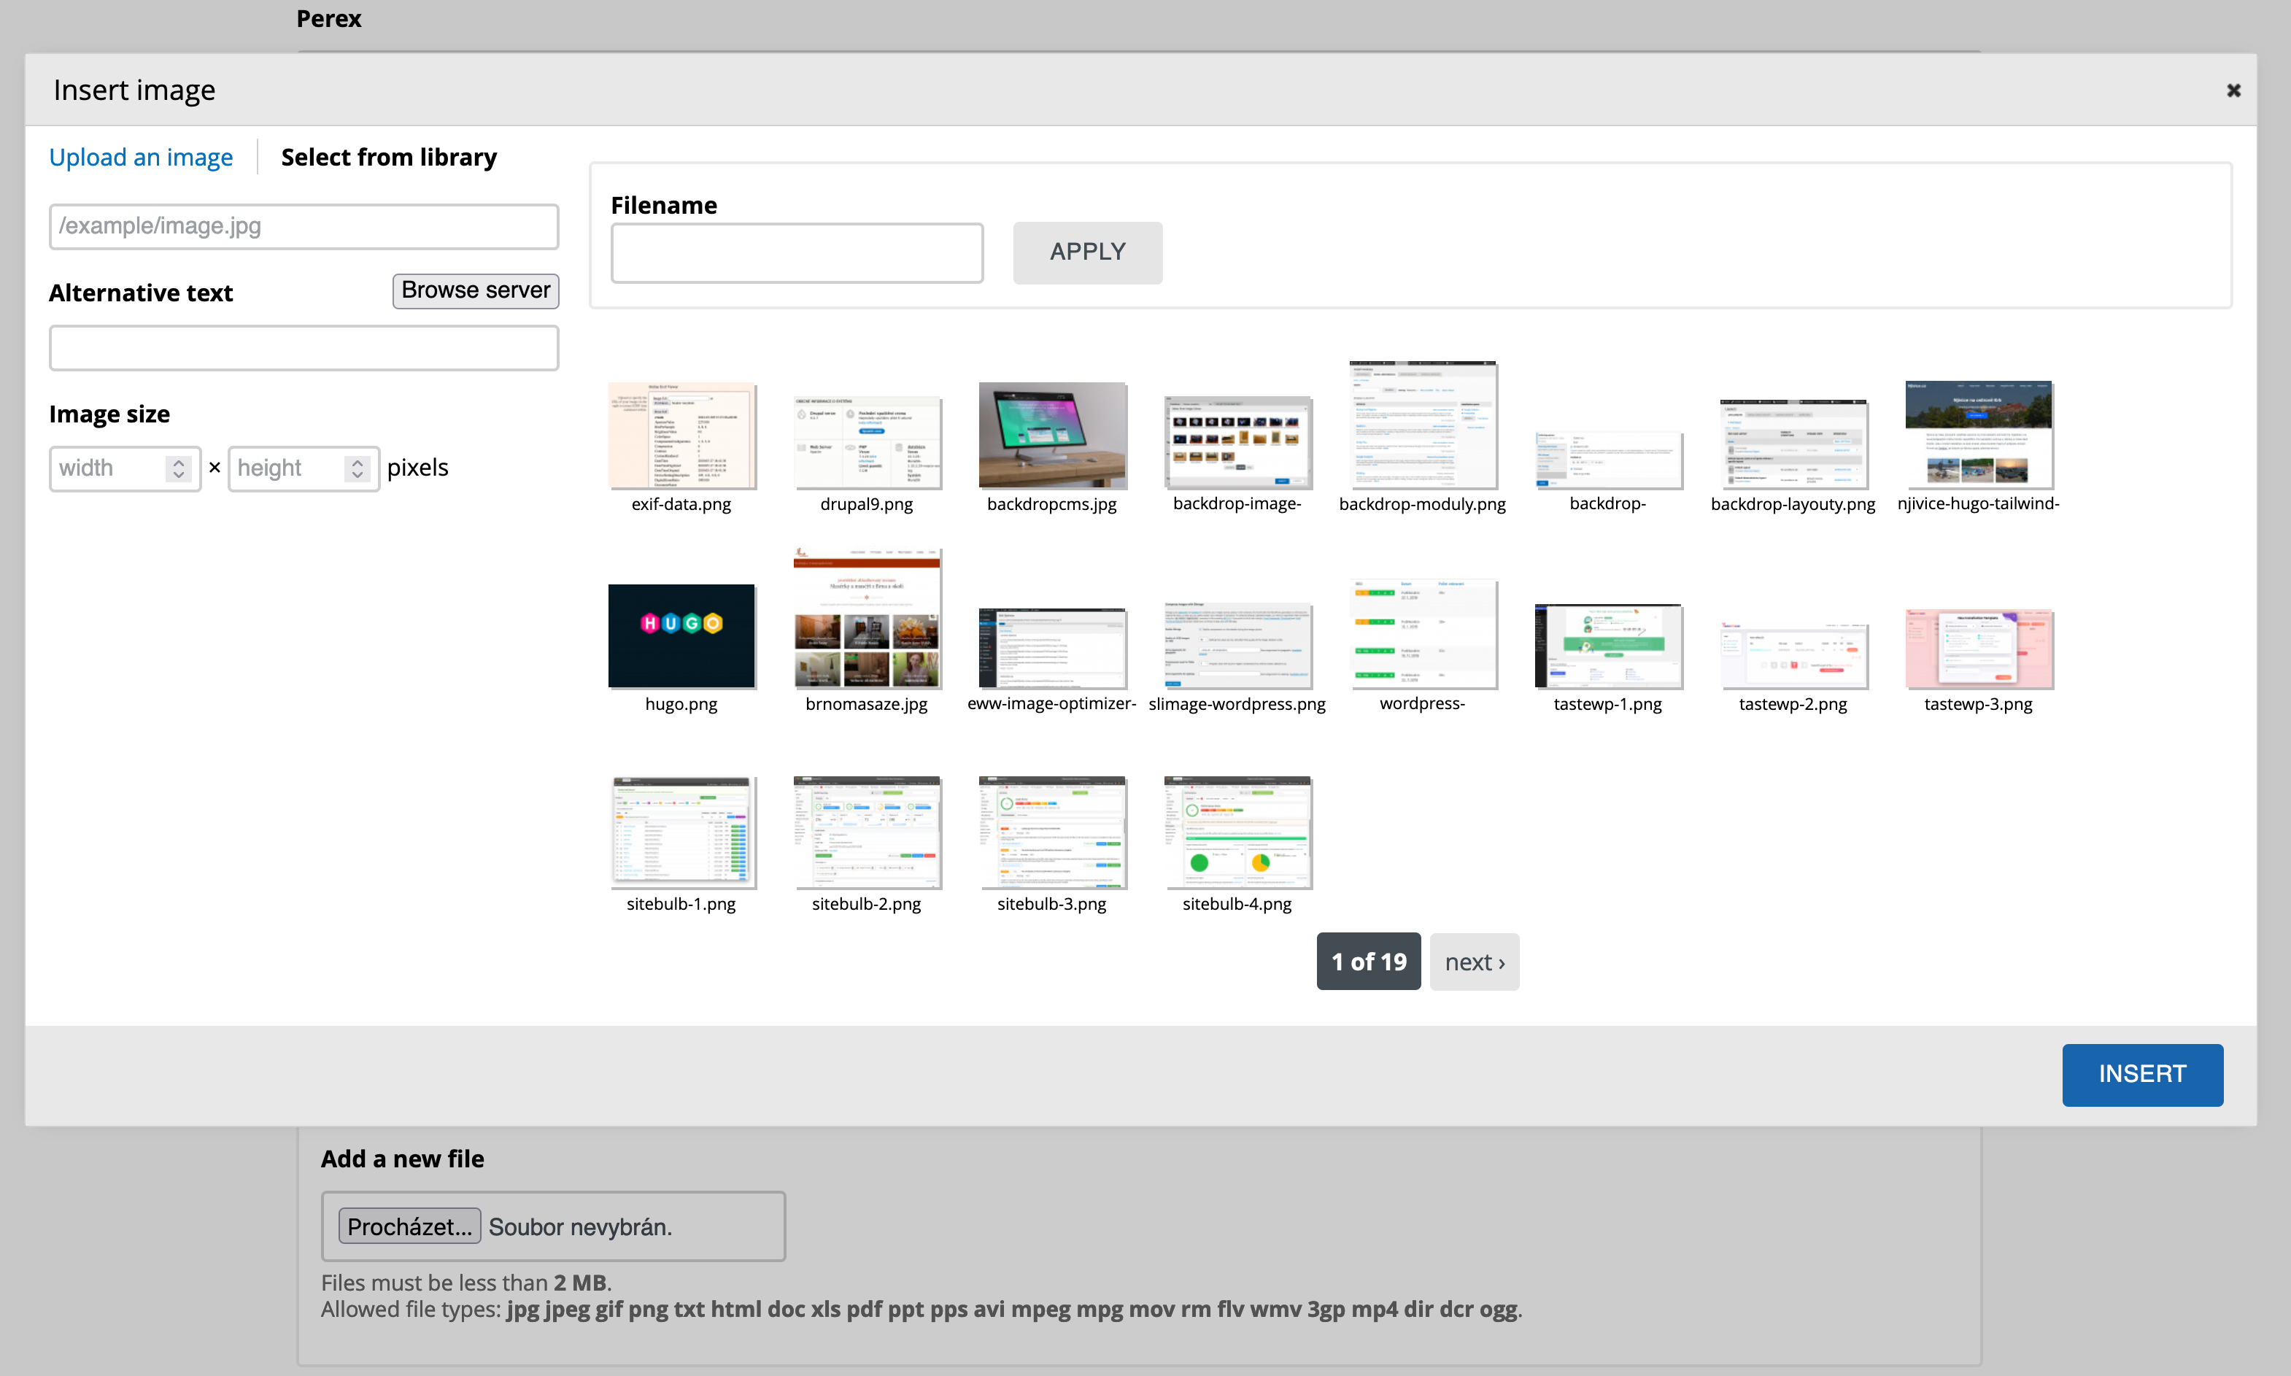
Task: Expand the image width dropdown
Action: pos(180,468)
